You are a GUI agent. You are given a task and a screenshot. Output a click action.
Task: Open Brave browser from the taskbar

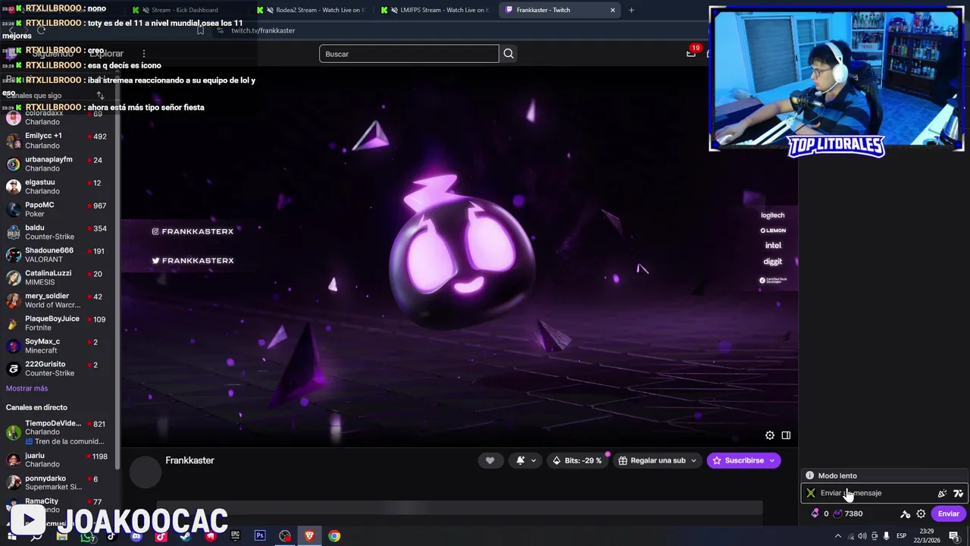[309, 536]
